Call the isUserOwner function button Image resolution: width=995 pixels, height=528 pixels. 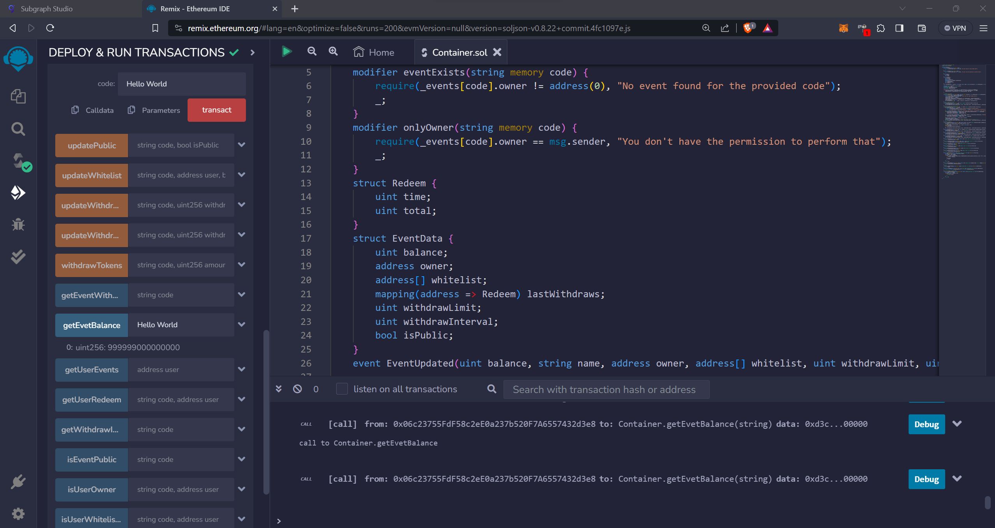tap(91, 490)
